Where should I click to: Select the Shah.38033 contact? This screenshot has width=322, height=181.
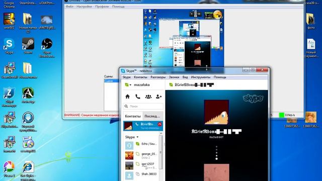(141, 175)
